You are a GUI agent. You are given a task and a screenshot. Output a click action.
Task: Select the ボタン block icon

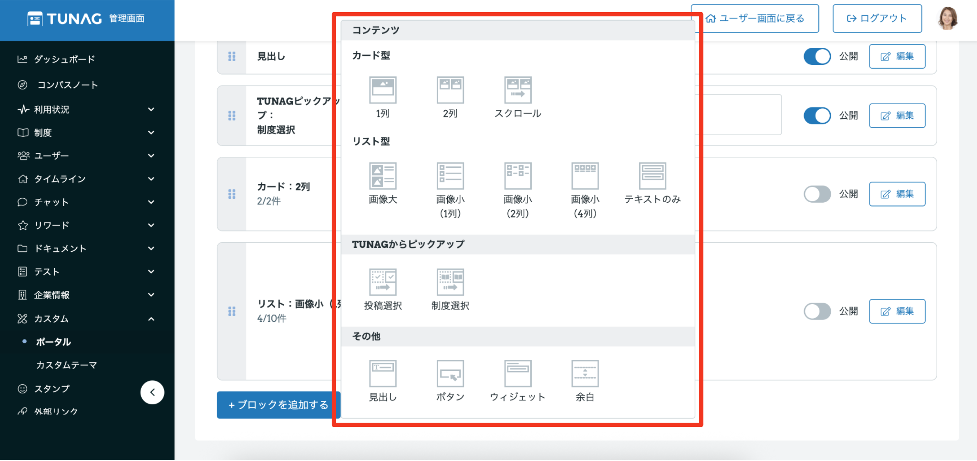(x=450, y=373)
